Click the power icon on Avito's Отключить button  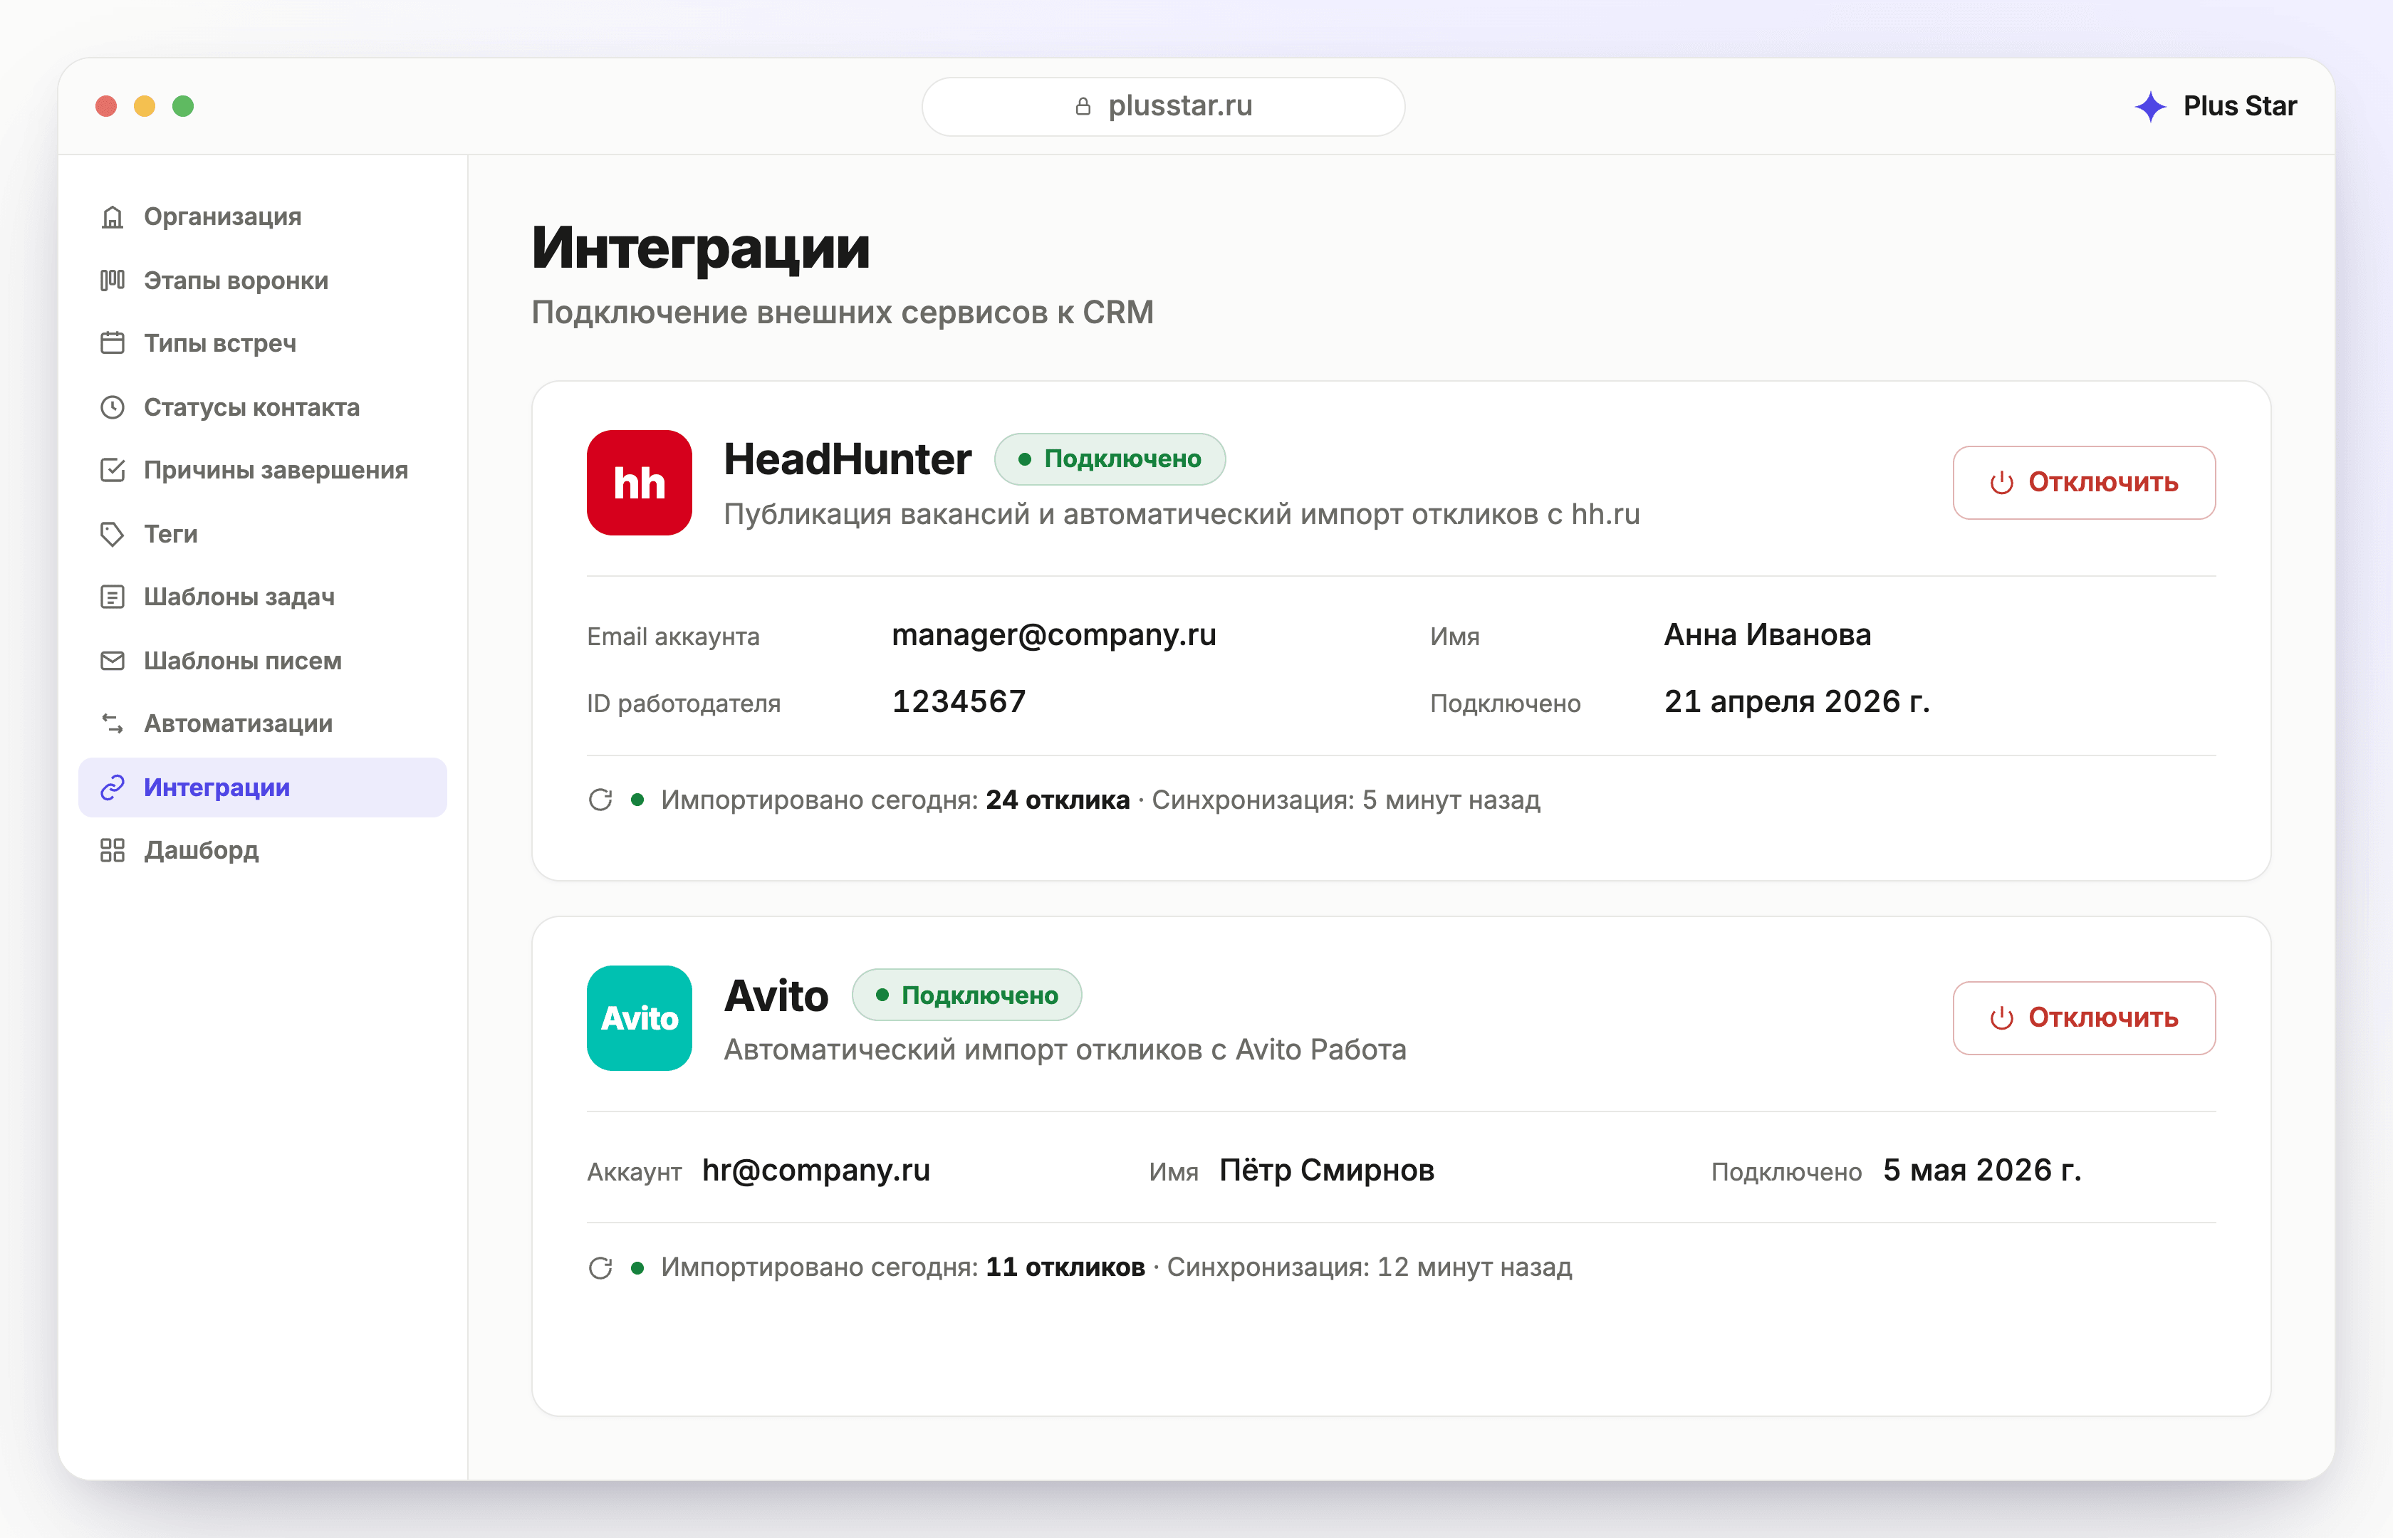(x=2001, y=1019)
